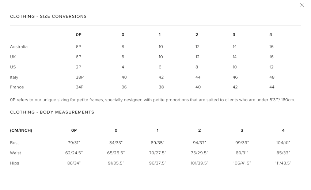Image resolution: width=311 pixels, height=190 pixels.
Task: Select the Bust row label
Action: click(14, 143)
